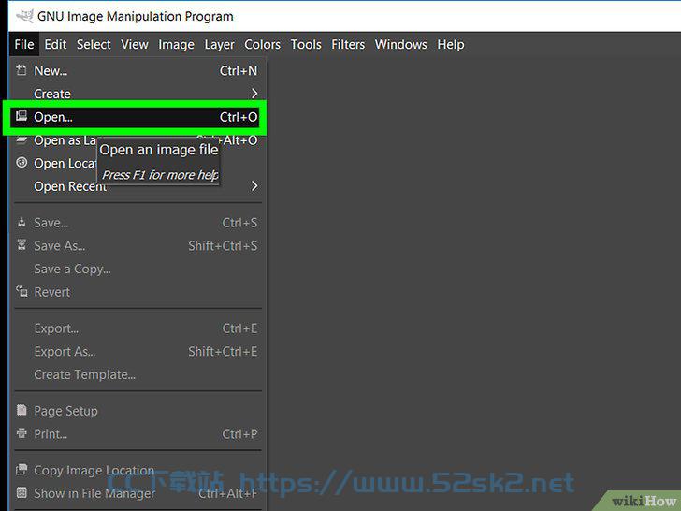Screen dimensions: 681x511
Task: Select Page Setup entry
Action: [x=138, y=411]
